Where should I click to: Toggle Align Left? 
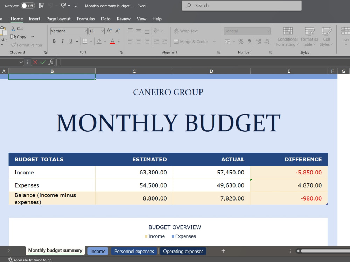[130, 41]
